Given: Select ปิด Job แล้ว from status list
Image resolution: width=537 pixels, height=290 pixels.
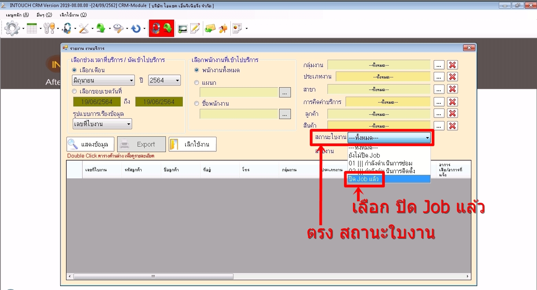Looking at the screenshot, I should (364, 179).
